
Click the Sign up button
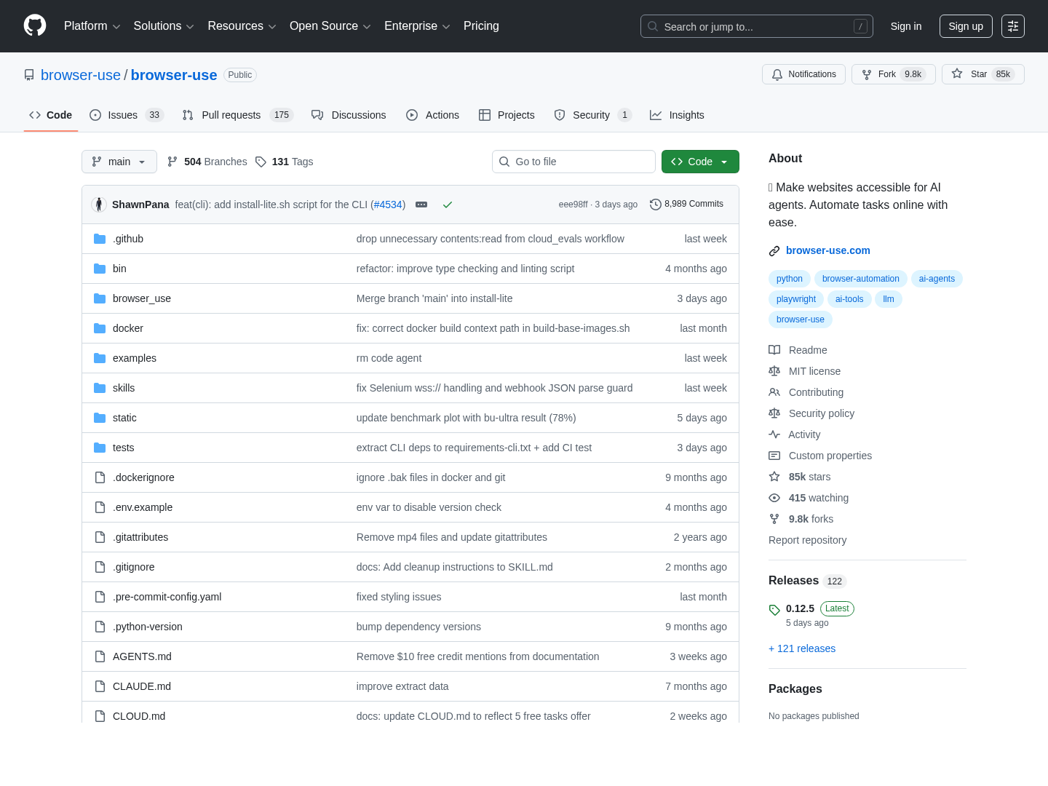[966, 26]
